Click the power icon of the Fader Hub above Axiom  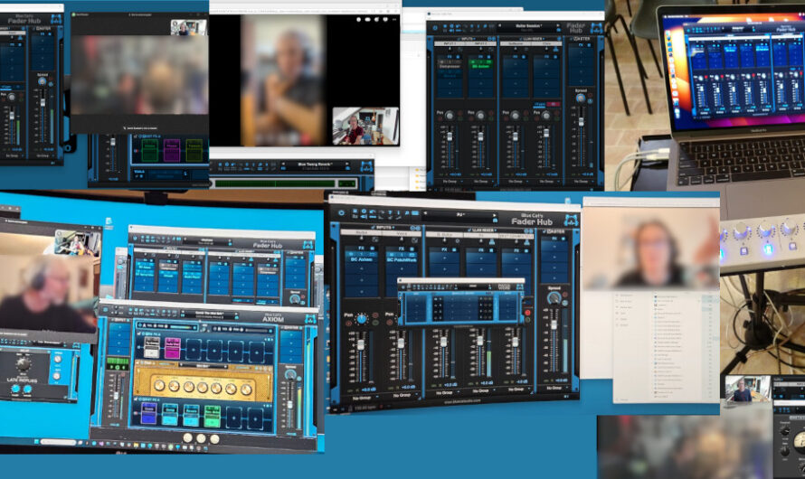(x=135, y=239)
